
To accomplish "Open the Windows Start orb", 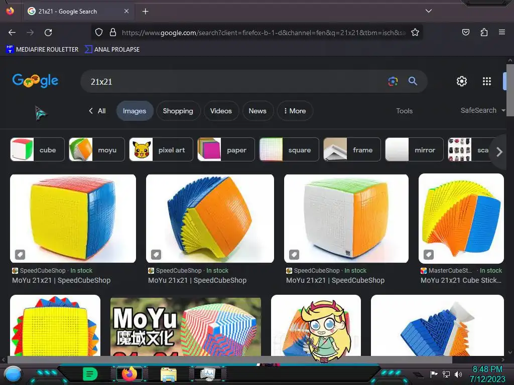I will point(13,374).
